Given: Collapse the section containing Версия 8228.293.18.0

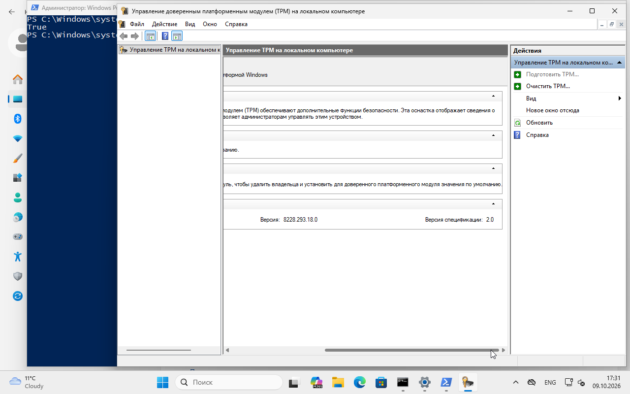Looking at the screenshot, I should 493,204.
